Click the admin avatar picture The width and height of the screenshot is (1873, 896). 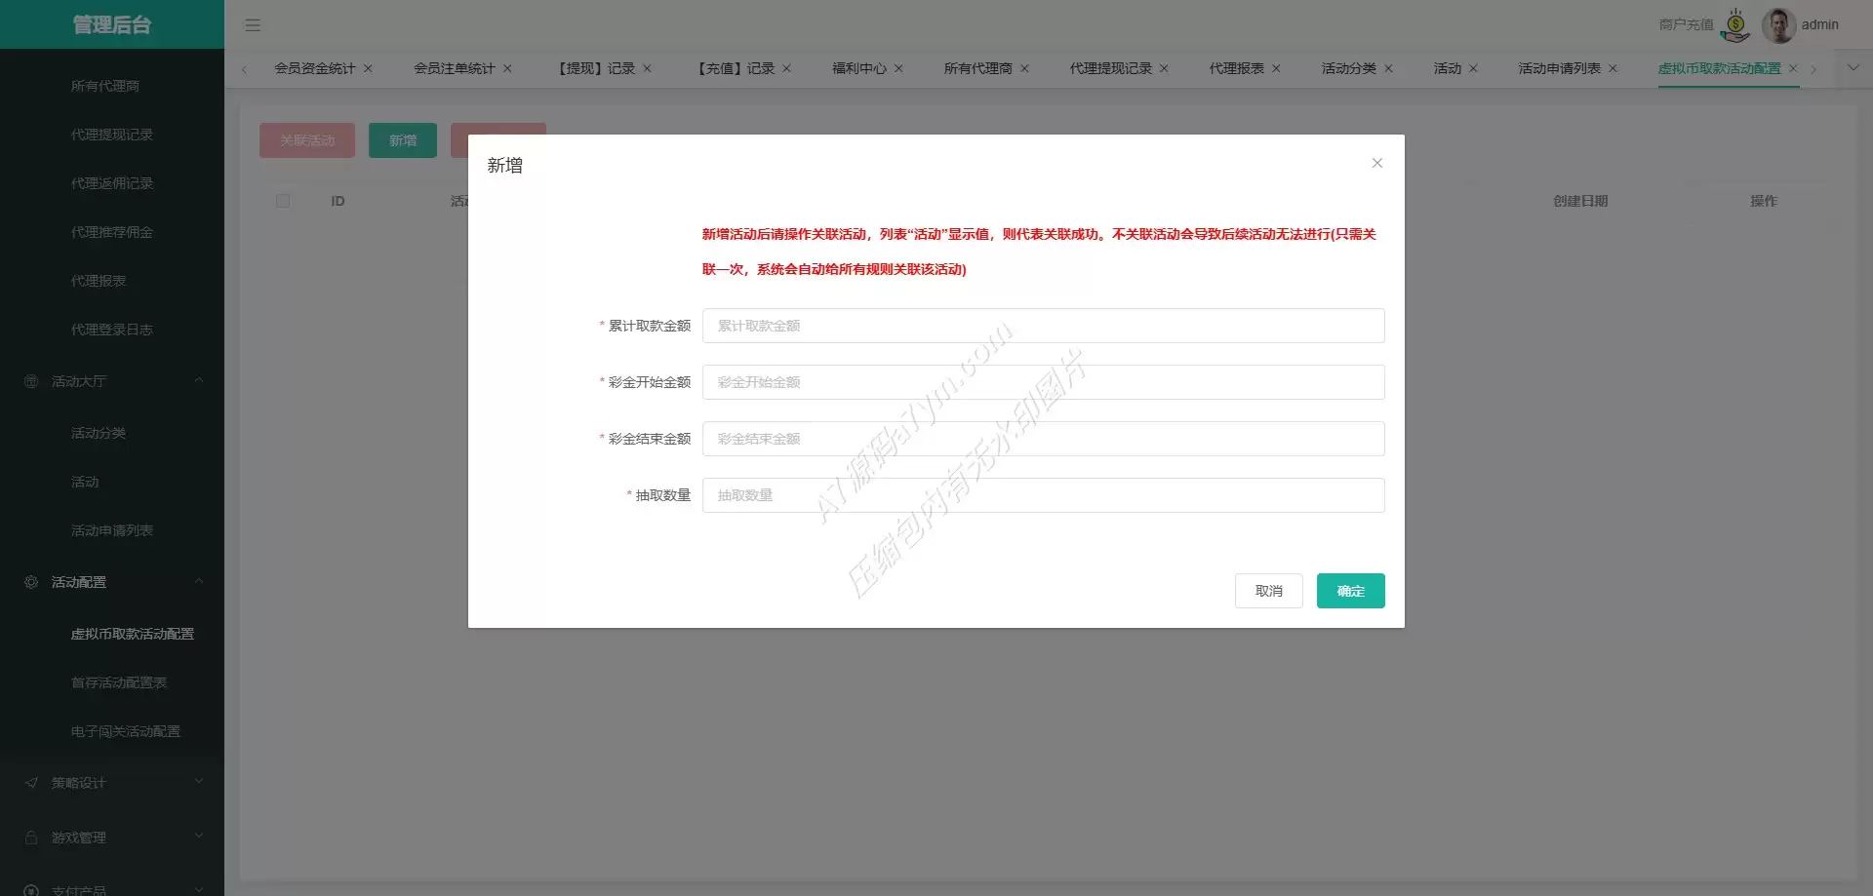[x=1778, y=25]
